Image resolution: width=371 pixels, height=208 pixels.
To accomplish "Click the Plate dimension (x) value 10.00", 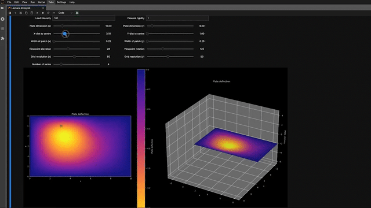I will pyautogui.click(x=108, y=26).
